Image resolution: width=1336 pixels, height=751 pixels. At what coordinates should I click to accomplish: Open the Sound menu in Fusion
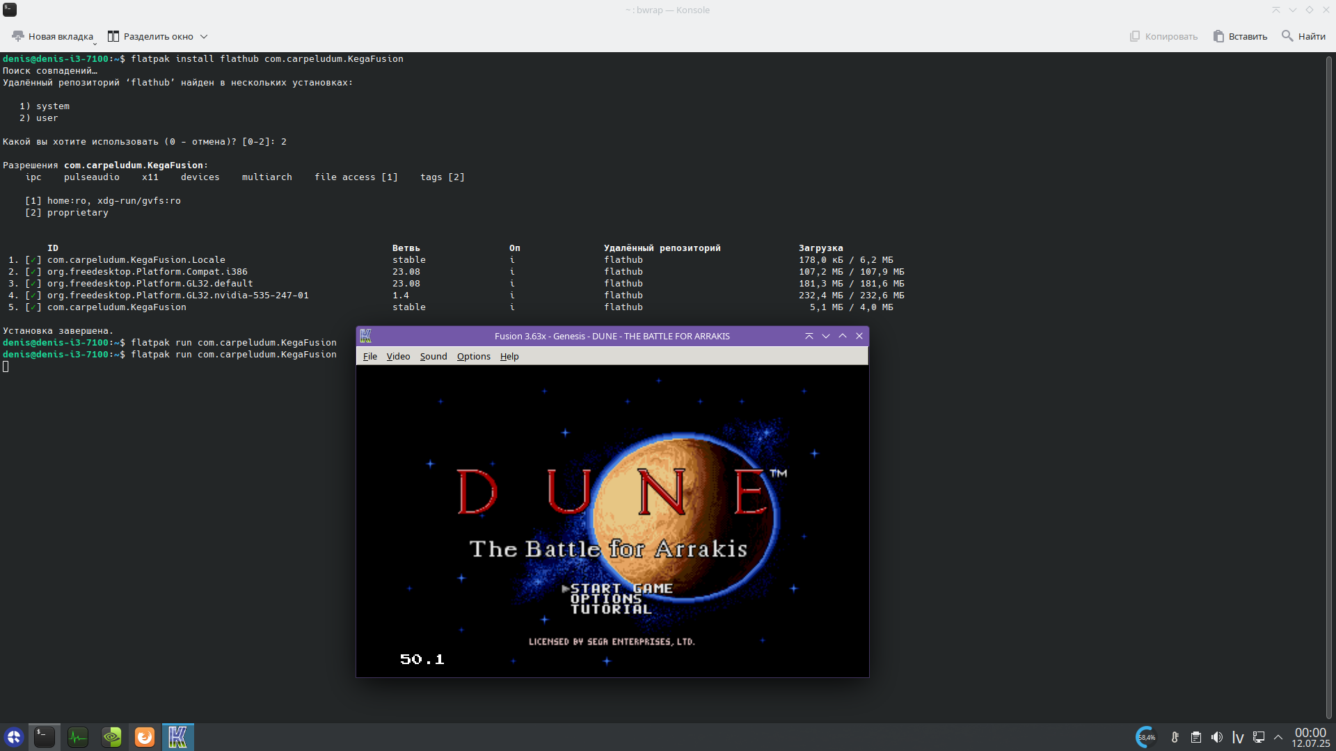point(433,356)
